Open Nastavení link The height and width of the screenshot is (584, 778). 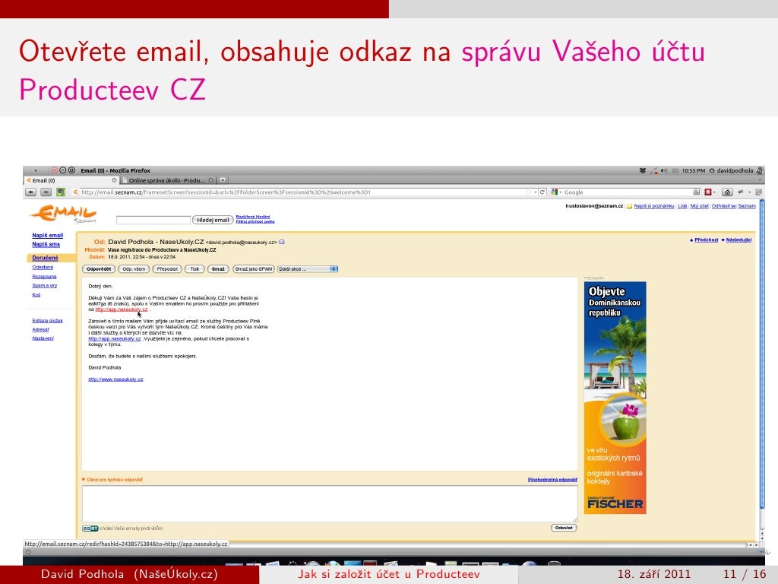point(43,338)
